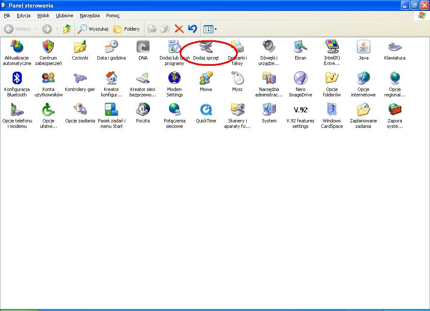This screenshot has width=430, height=311.
Task: Open Mowa speech settings
Action: tap(206, 82)
